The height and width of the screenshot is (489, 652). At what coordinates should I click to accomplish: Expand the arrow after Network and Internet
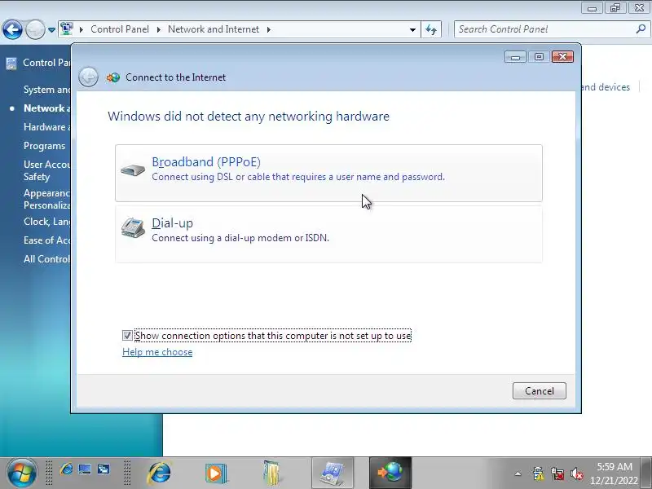point(269,29)
